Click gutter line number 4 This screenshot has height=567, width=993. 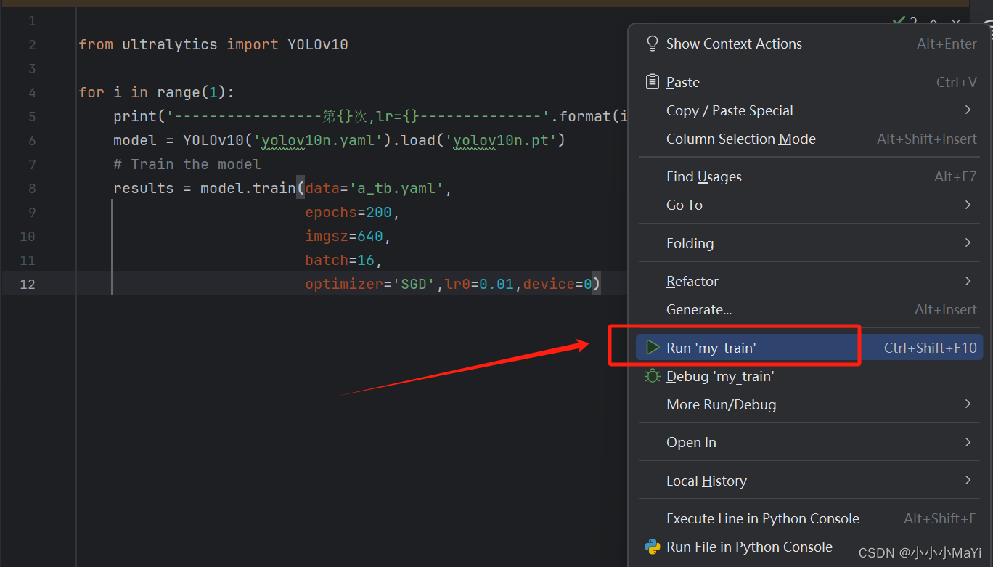(31, 93)
